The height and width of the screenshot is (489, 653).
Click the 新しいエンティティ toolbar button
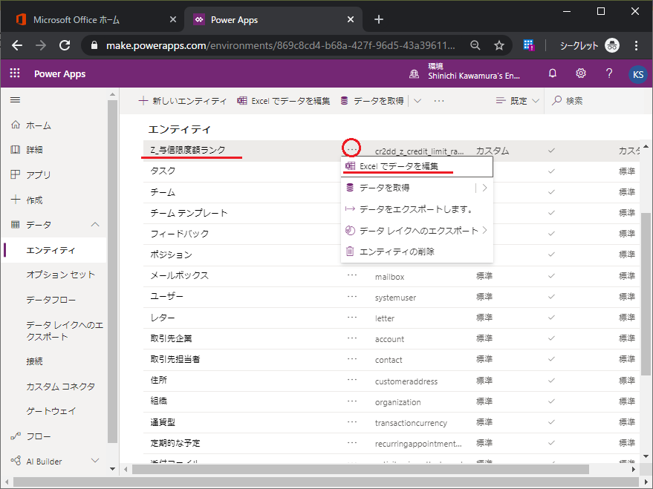(183, 101)
